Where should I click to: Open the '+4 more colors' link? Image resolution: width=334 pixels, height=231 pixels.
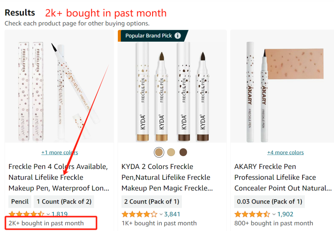(285, 152)
